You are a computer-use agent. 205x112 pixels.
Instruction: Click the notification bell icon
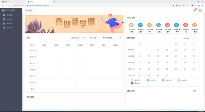(194, 10)
